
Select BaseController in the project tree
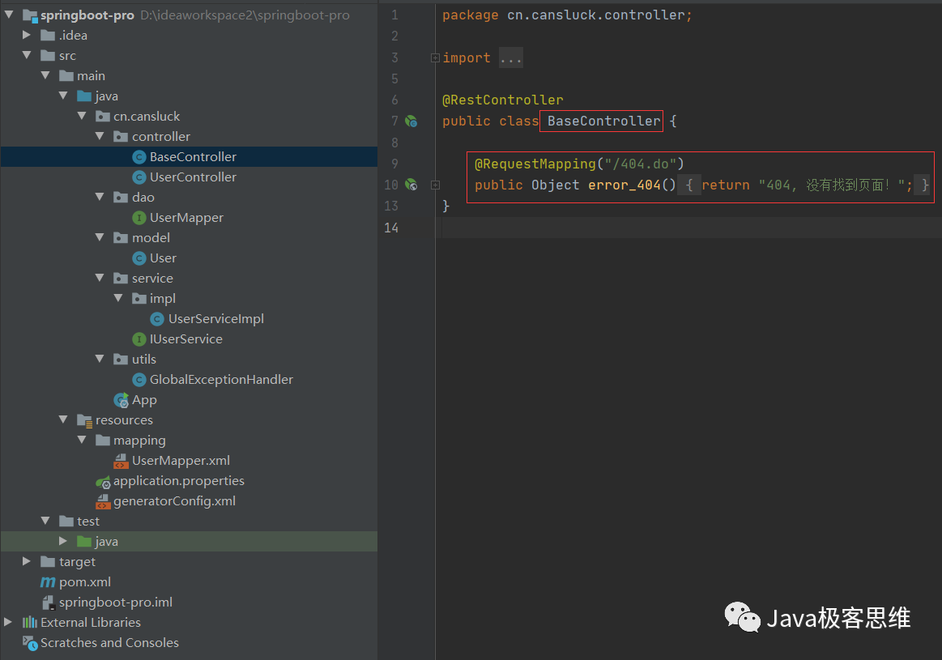coord(193,157)
